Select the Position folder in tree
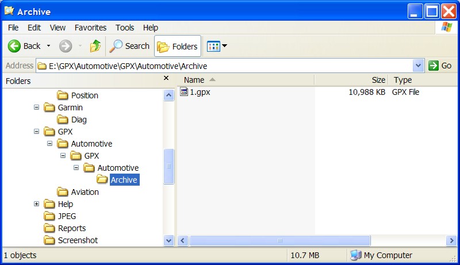 tap(85, 95)
